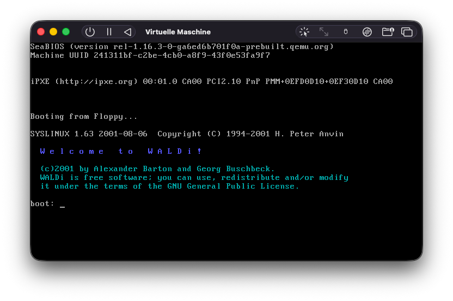The width and height of the screenshot is (453, 301).
Task: Click the "Welcome to WALDi!" heading
Action: [x=121, y=152]
